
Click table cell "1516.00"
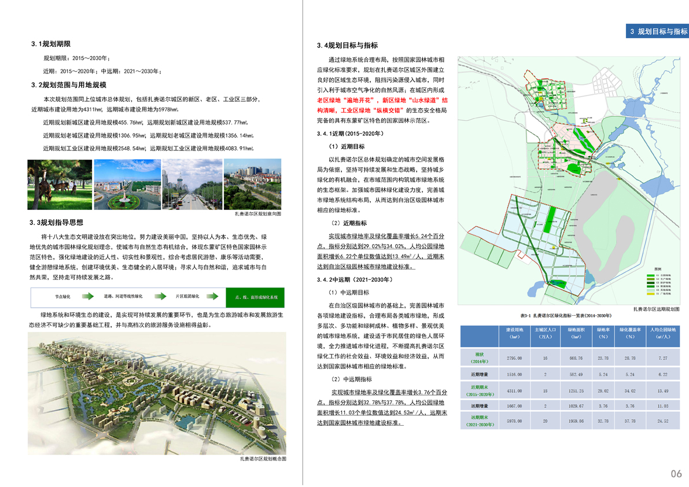click(x=514, y=375)
